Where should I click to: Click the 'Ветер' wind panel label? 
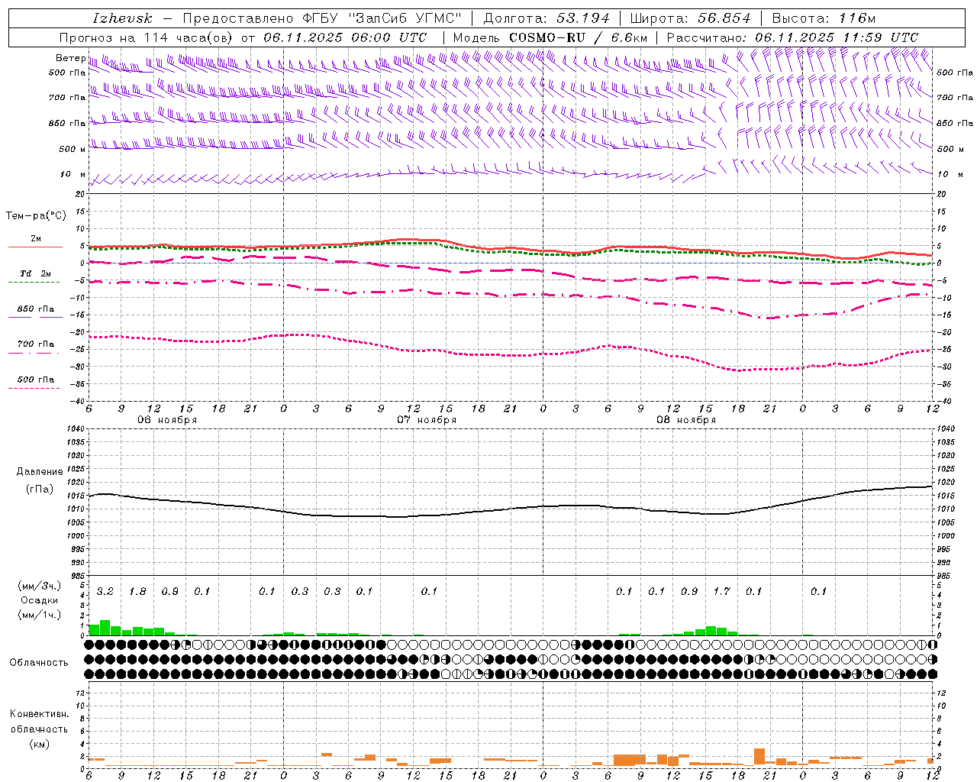(x=70, y=58)
